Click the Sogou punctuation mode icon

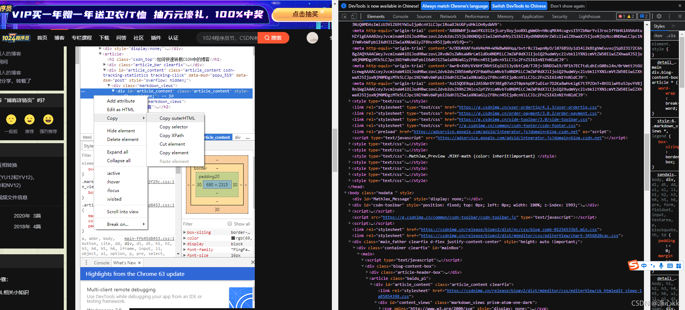click(x=653, y=266)
